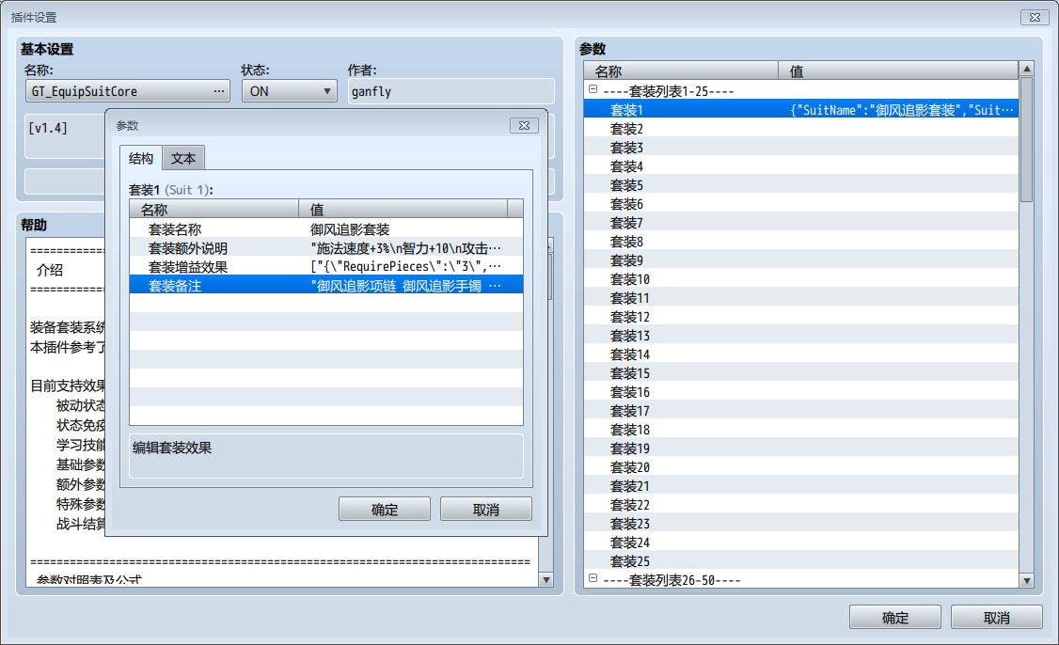
Task: Select 套装17 in the parameter list
Action: pos(801,411)
